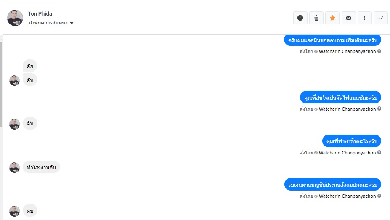
Task: Click the blue คุณพี่ทำอาชีพอะไรครับ message bubble
Action: click(351, 140)
